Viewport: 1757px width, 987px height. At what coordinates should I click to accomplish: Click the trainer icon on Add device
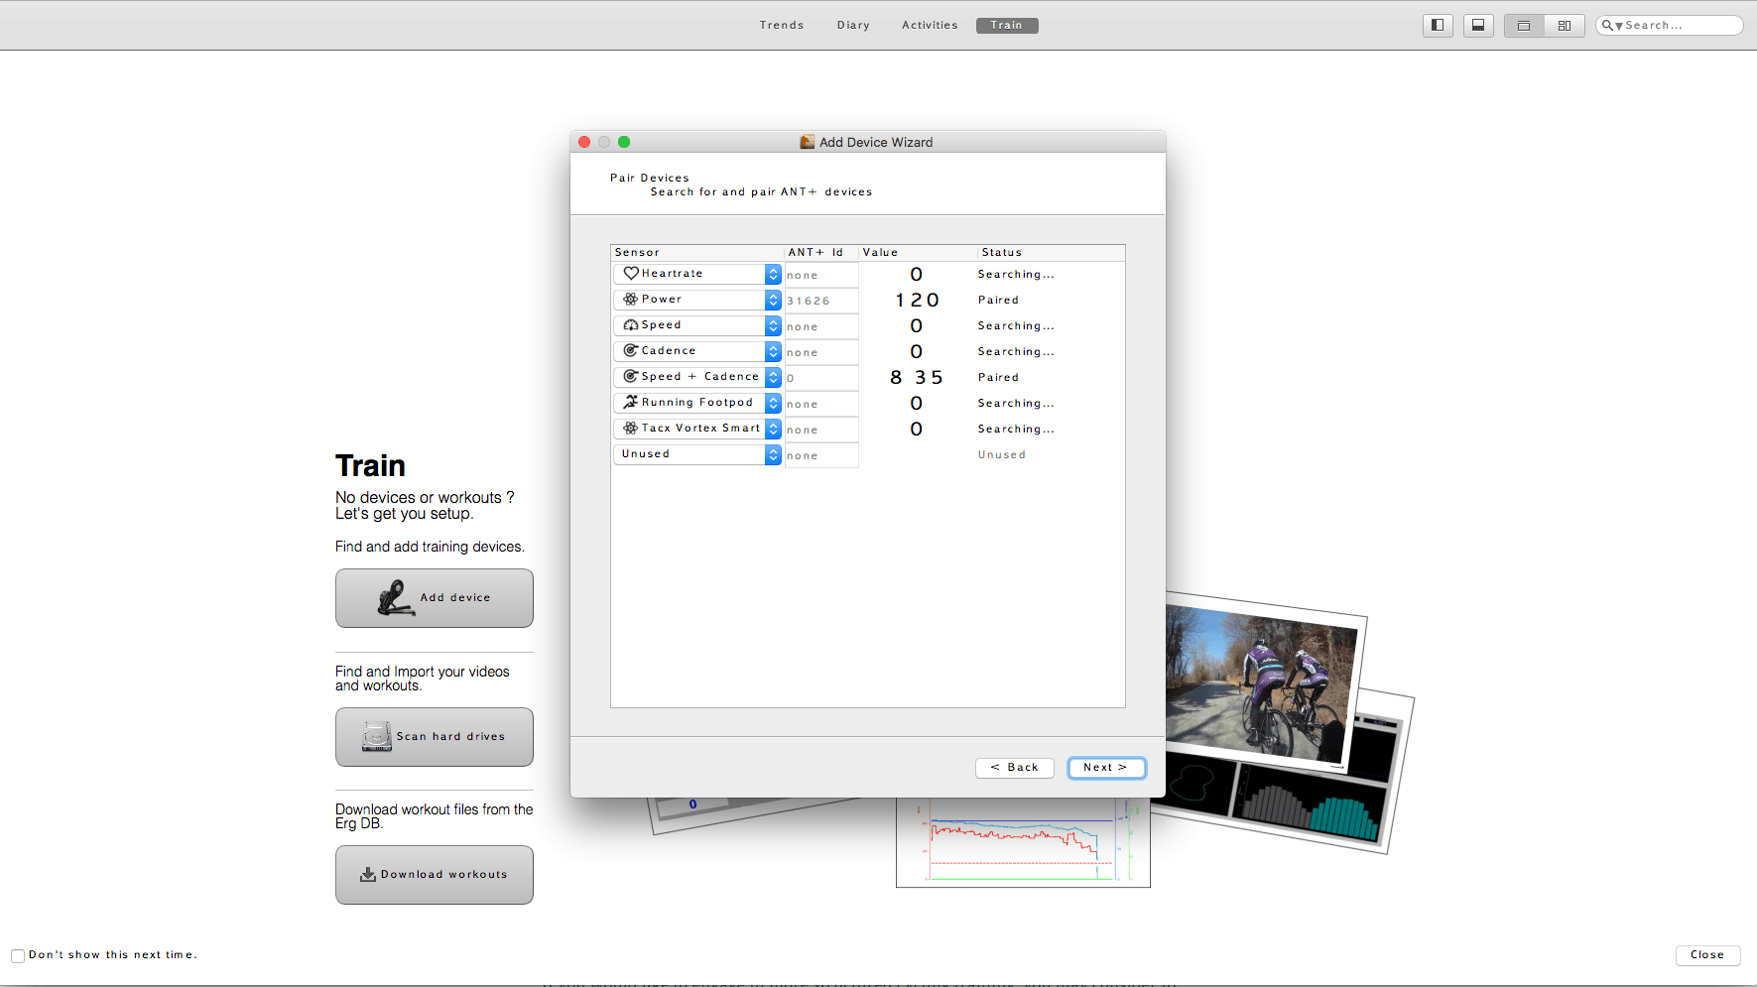[395, 598]
